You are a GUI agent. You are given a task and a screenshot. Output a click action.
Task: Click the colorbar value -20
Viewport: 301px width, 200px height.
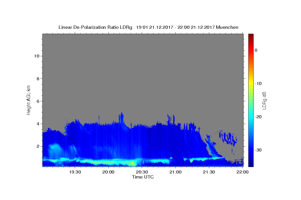258,117
